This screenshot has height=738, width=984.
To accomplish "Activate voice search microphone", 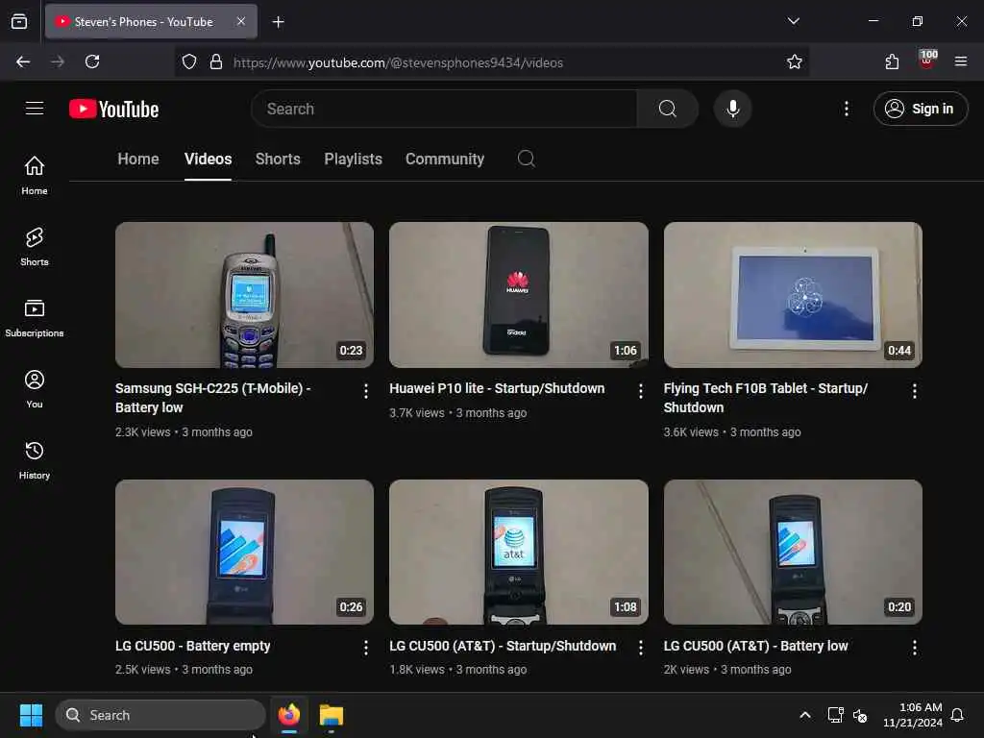I will [732, 109].
